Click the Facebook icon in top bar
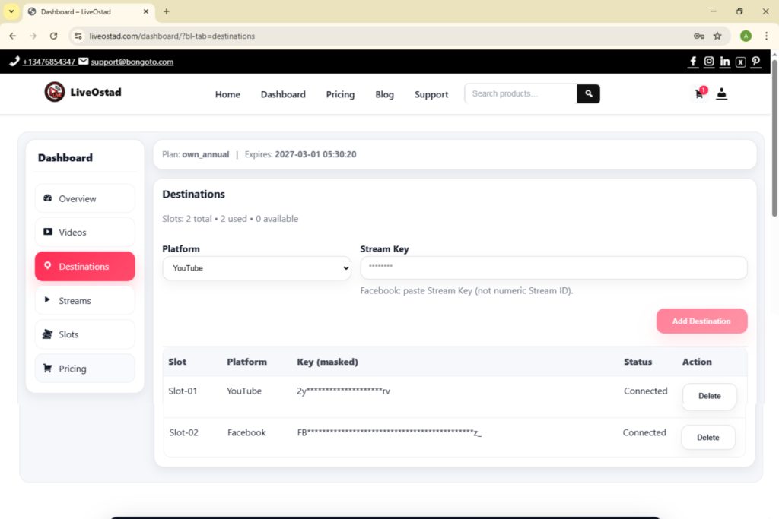 (x=693, y=62)
